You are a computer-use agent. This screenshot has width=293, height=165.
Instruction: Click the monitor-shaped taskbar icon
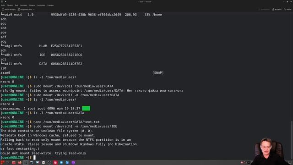38,163
